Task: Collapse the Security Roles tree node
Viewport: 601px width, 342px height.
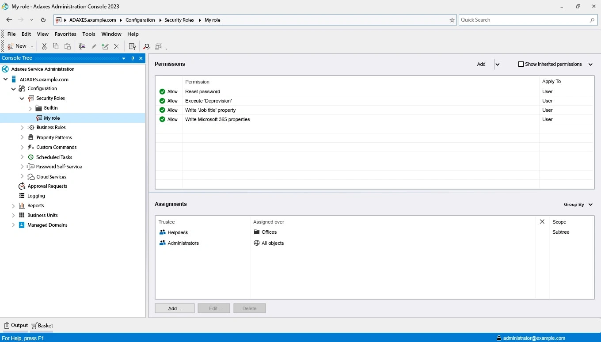Action: point(22,98)
